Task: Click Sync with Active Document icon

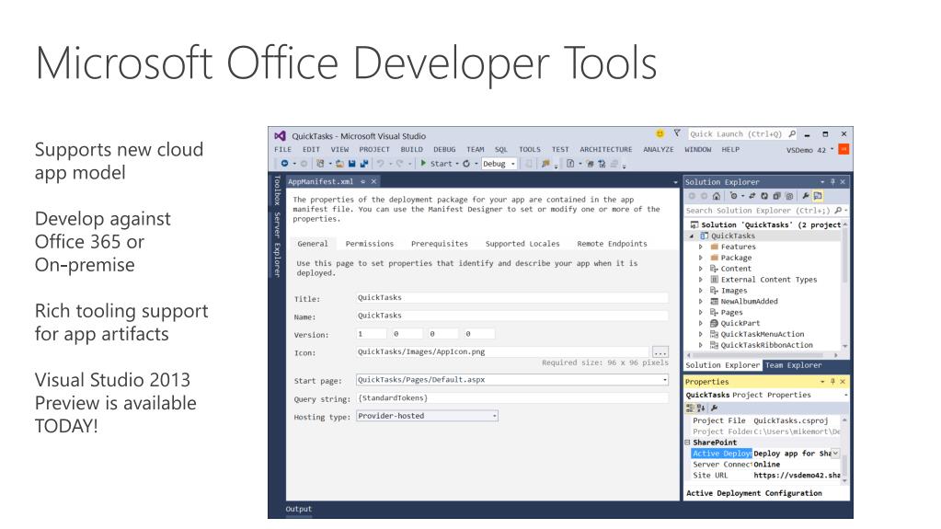Action: 752,196
